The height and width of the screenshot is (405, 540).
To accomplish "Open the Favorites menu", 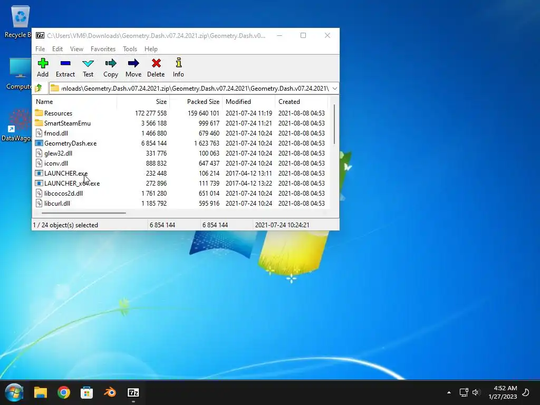I will 103,49.
